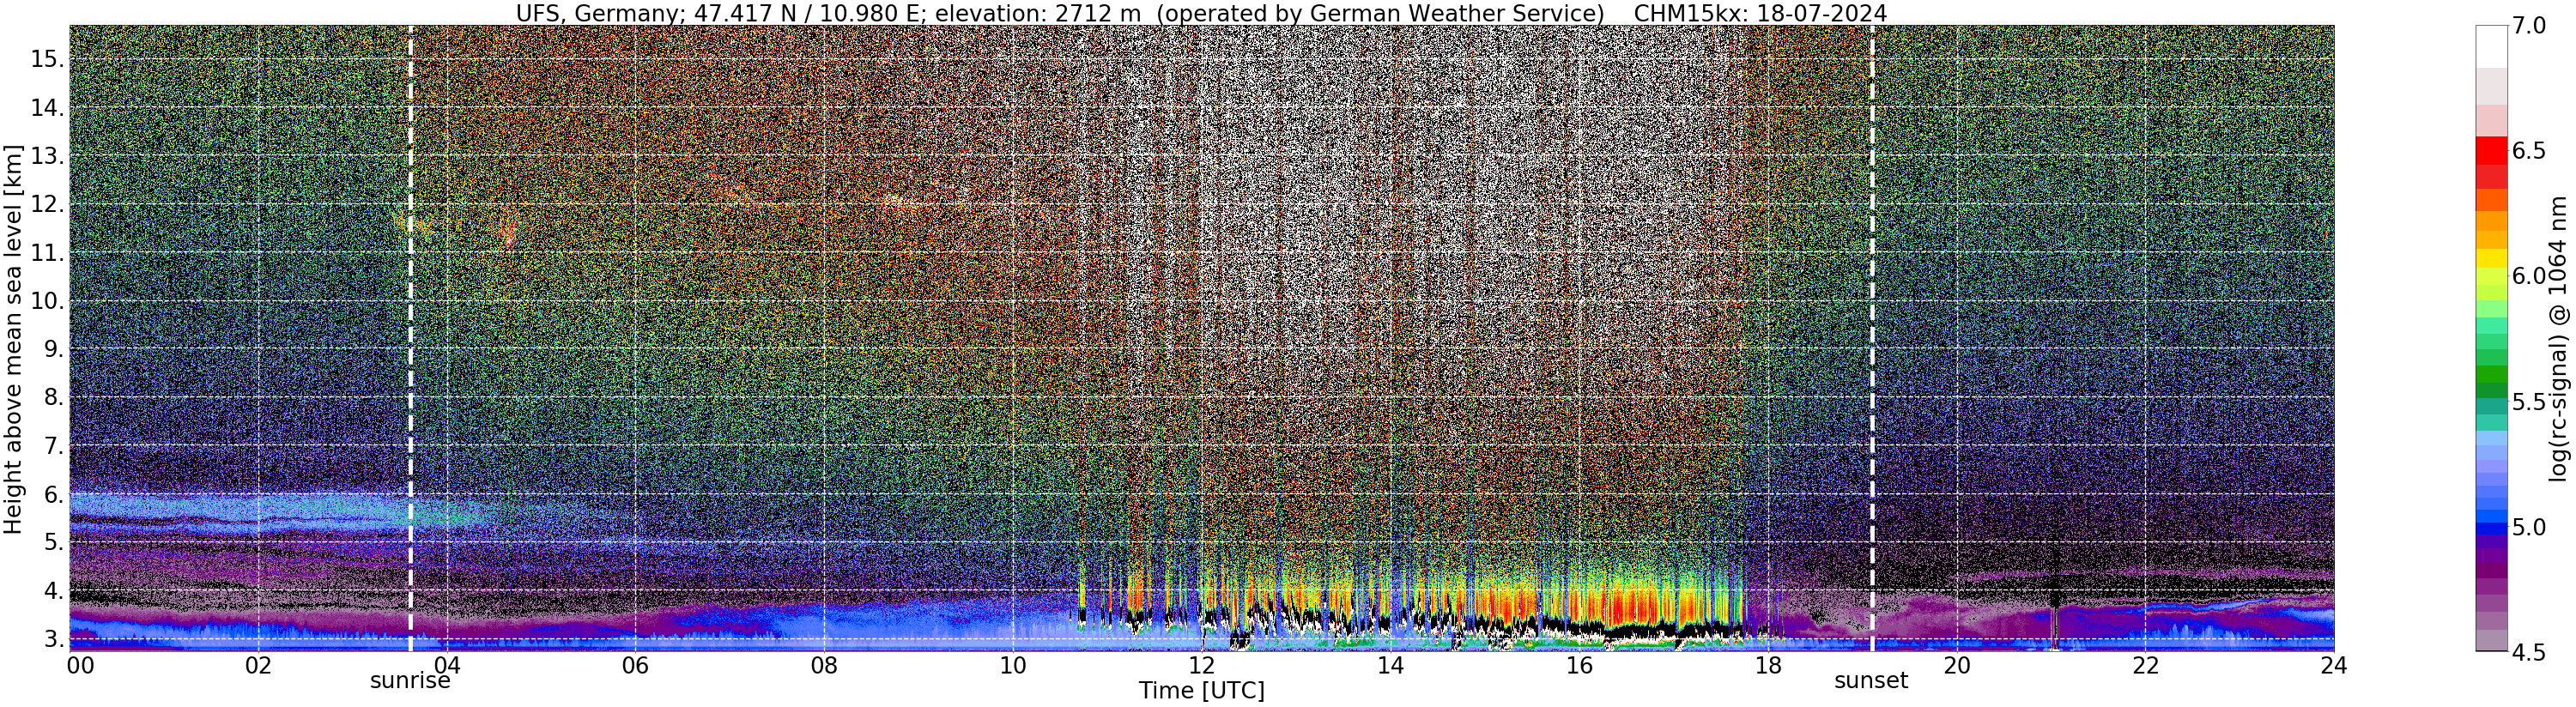The image size is (2576, 707).
Task: Click the 15. height tick label
Action: pos(47,59)
